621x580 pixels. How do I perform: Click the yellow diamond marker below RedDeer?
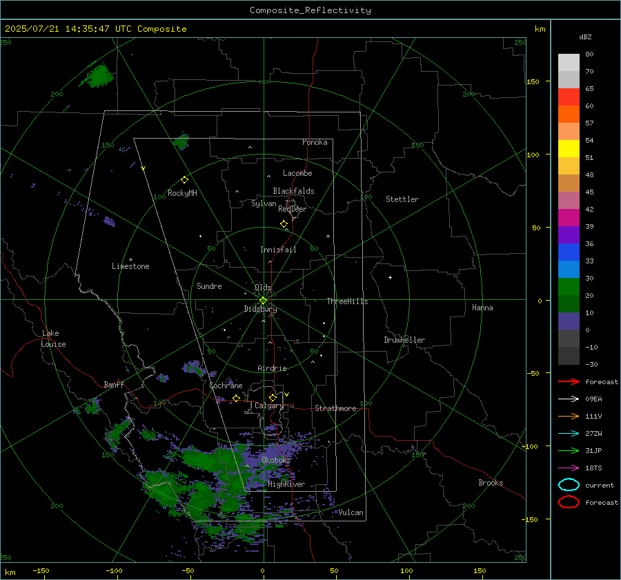click(284, 224)
